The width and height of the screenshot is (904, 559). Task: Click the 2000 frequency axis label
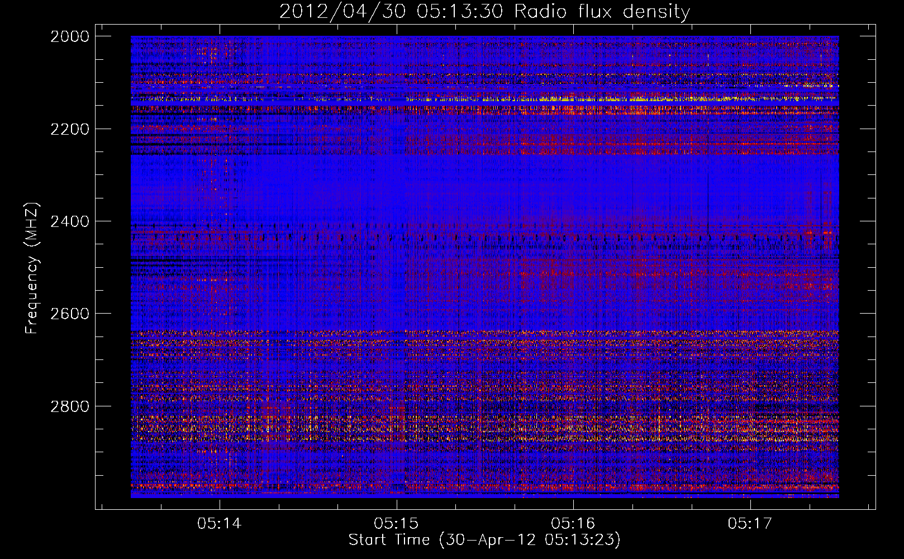point(70,36)
